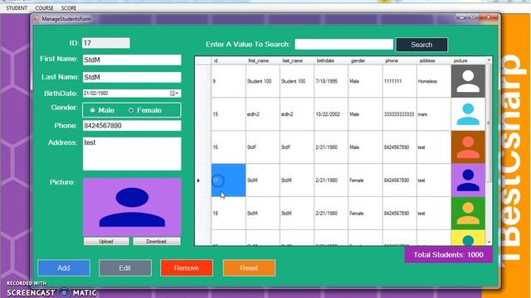Open the STUDENT menu
This screenshot has width=531, height=298.
click(x=17, y=7)
